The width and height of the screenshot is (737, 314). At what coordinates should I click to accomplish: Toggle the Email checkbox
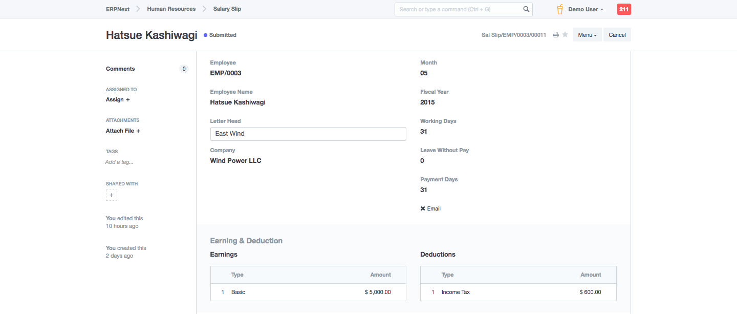click(423, 208)
